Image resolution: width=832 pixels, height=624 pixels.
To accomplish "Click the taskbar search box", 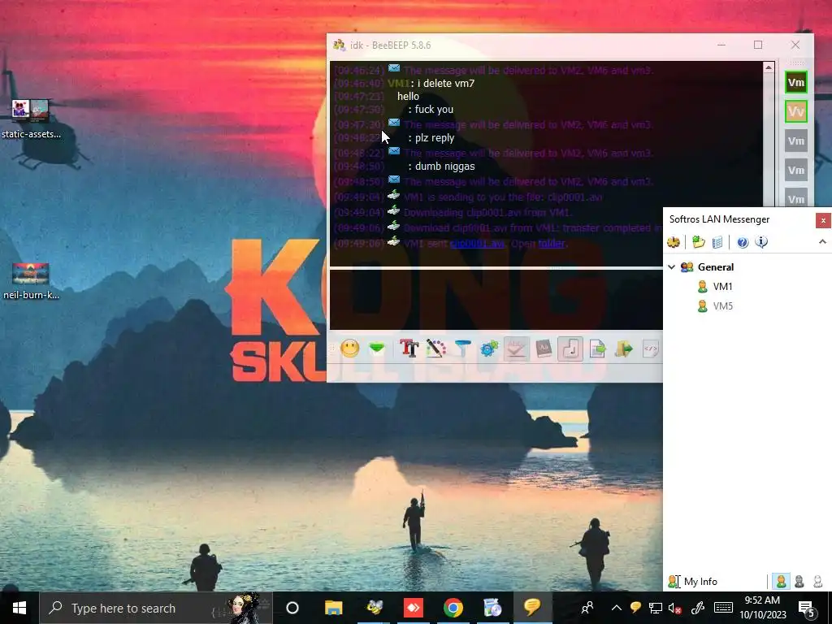I will [x=155, y=608].
